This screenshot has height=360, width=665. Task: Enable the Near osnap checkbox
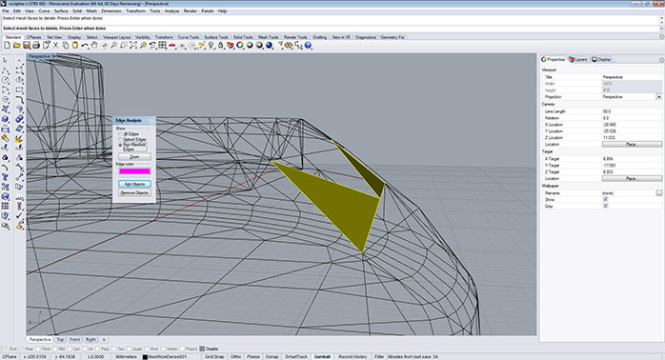click(22, 349)
